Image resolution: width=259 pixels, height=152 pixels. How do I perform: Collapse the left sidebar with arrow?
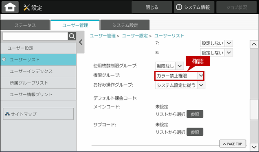pyautogui.click(x=81, y=42)
